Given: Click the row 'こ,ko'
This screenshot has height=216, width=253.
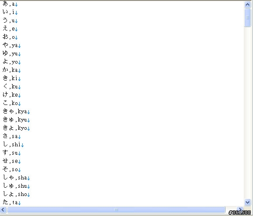Looking at the screenshot, I should click(12, 103).
